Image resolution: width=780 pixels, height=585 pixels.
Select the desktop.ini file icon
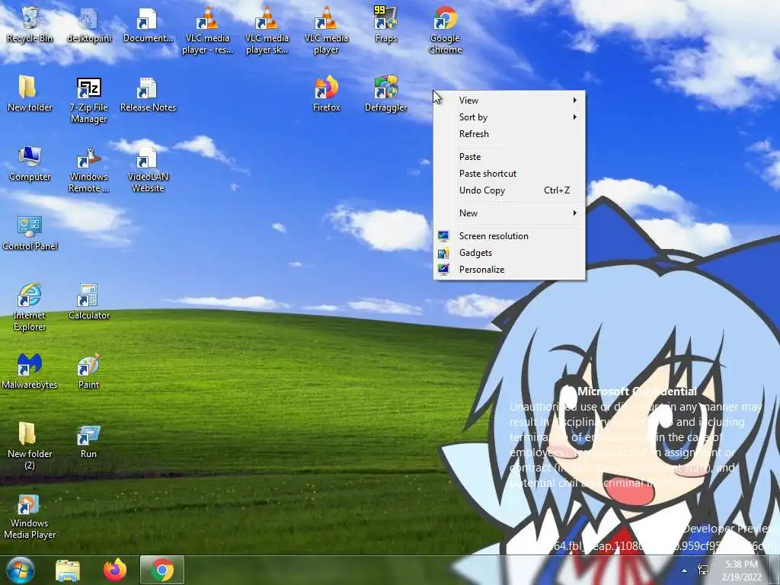pos(89,25)
